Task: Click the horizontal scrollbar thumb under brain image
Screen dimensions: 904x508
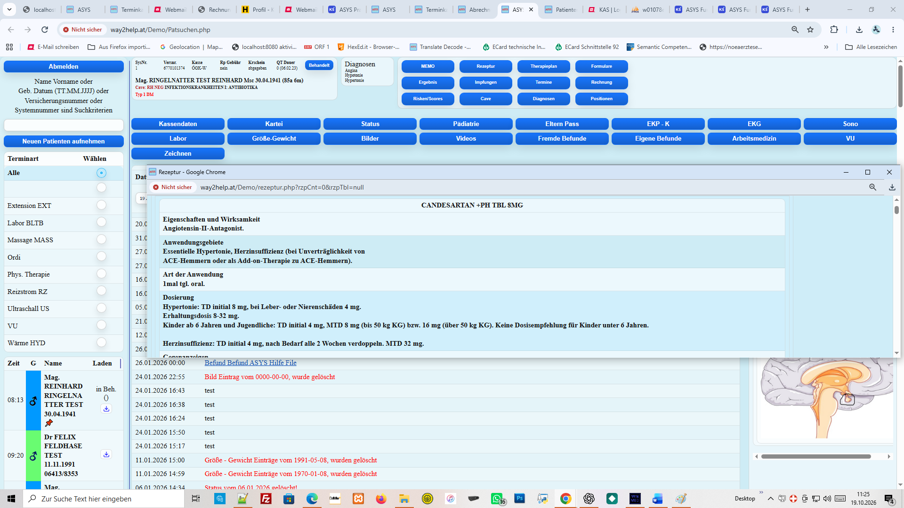Action: [x=816, y=456]
